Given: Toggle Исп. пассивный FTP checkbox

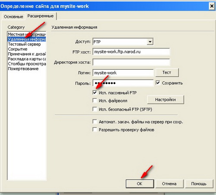Looking at the screenshot, I should coord(95,92).
